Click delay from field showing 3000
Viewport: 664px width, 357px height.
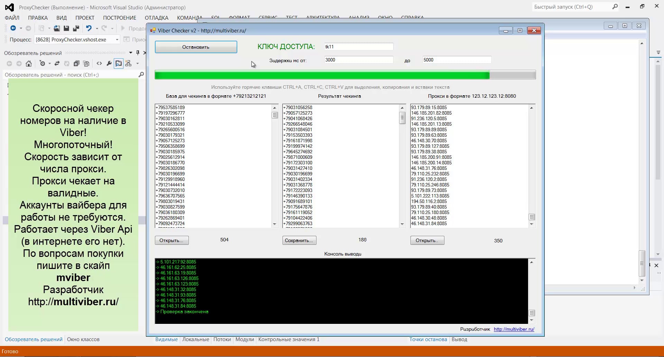359,60
